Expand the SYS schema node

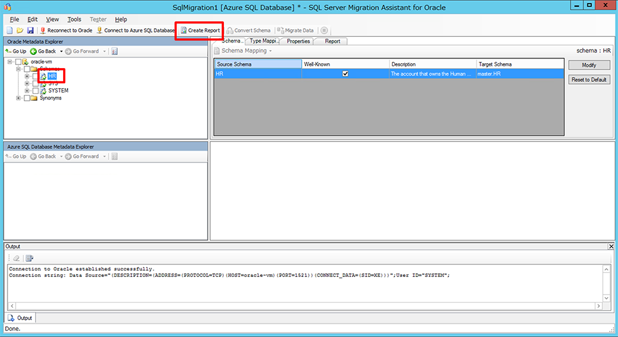(27, 84)
